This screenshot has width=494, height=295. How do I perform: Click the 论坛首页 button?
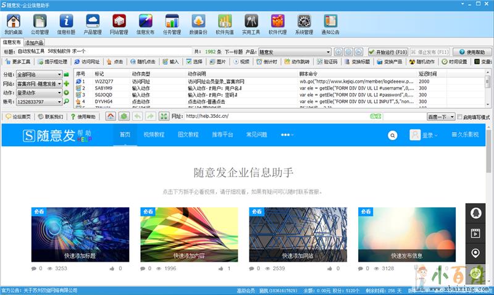tap(18, 116)
